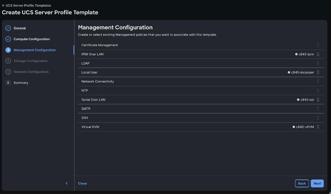Select the Serial Over LAN label
Image resolution: width=331 pixels, height=194 pixels.
93,100
